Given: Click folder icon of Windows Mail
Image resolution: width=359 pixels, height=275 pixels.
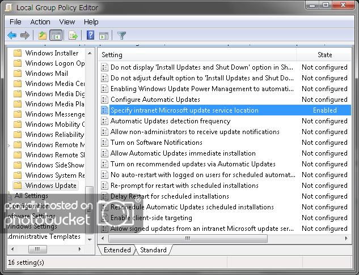Looking at the screenshot, I should (18, 74).
